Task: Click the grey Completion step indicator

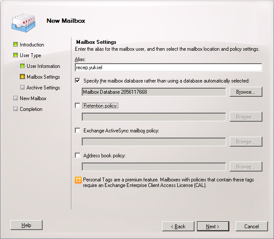Action: (15, 109)
